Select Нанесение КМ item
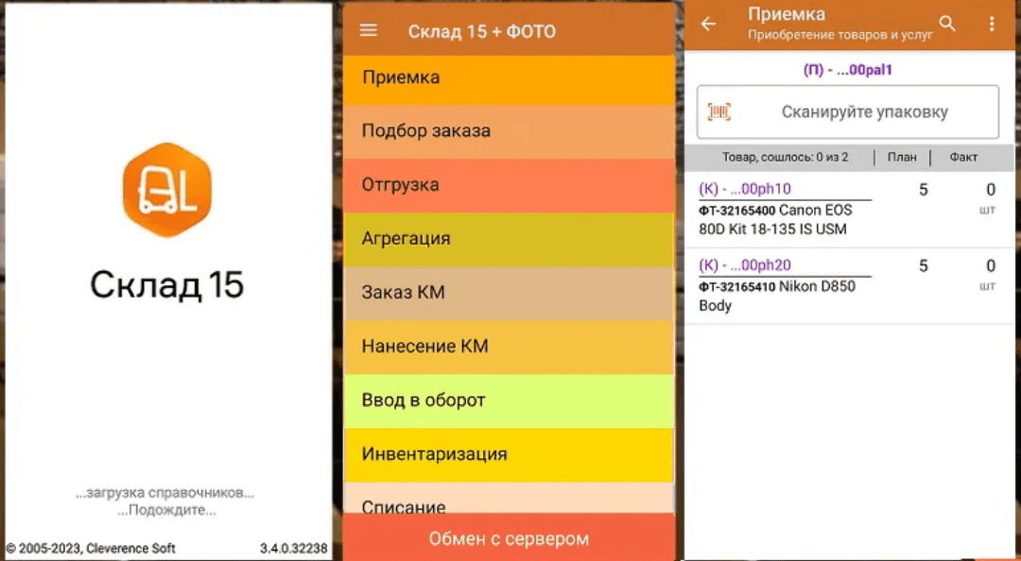 coord(509,347)
